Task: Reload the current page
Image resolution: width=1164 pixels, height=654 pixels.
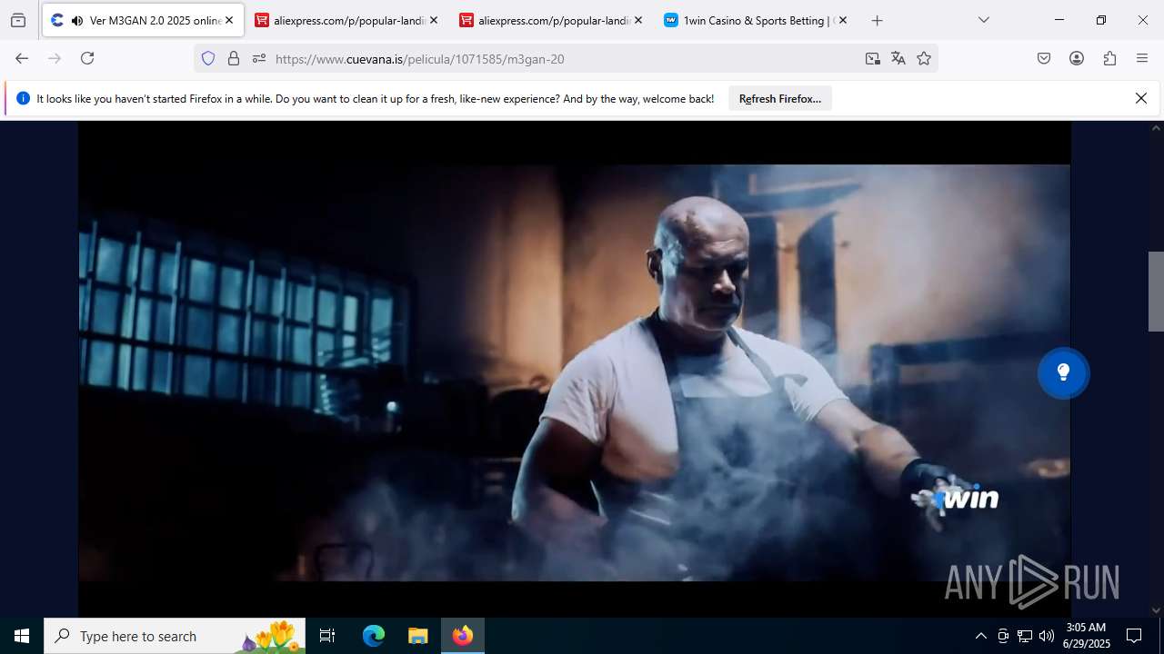Action: [x=87, y=58]
